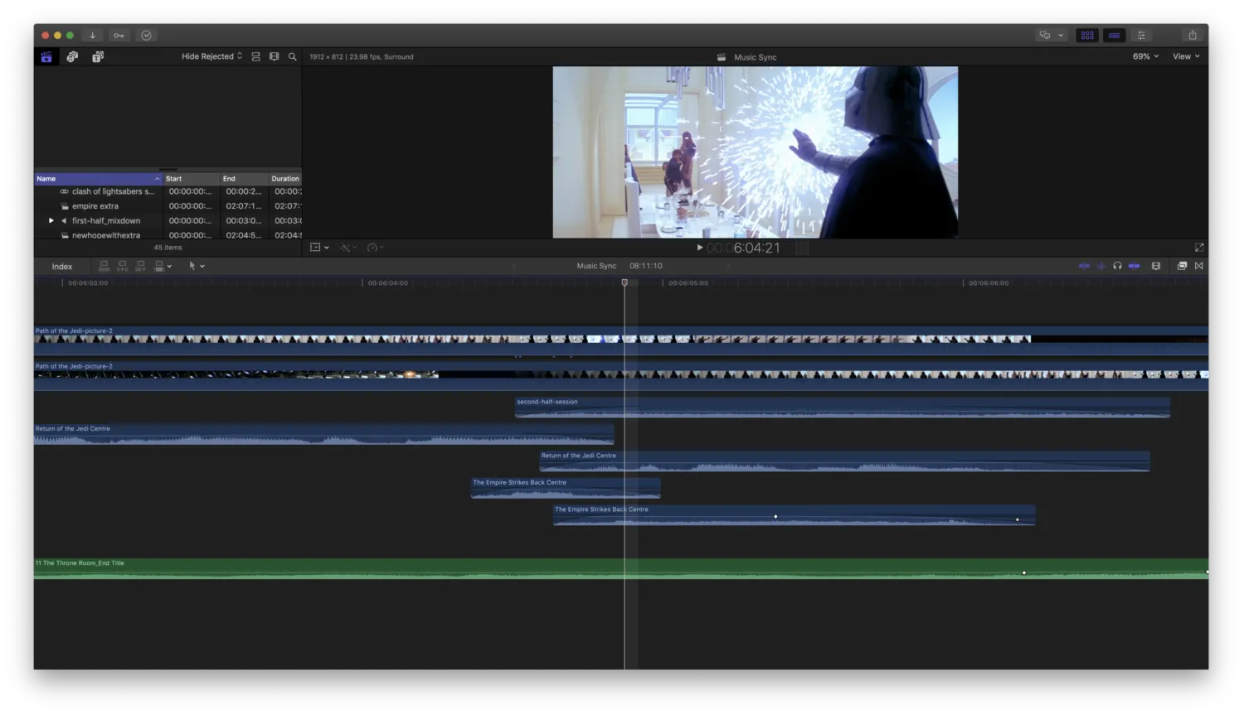Open the Keyword Editor key icon

click(x=119, y=36)
